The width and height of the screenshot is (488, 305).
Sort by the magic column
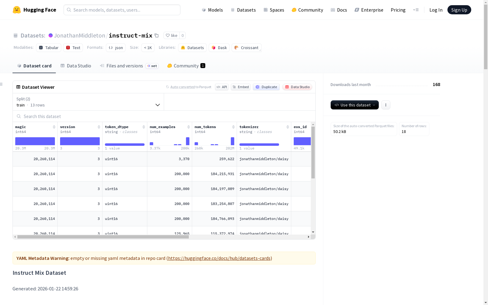coord(54,127)
